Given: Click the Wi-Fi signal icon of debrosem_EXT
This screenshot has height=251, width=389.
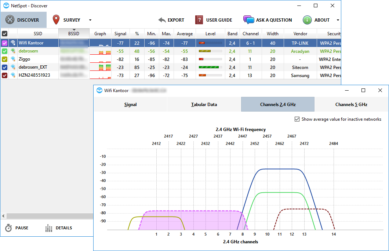Looking at the screenshot, I should click(13, 67).
